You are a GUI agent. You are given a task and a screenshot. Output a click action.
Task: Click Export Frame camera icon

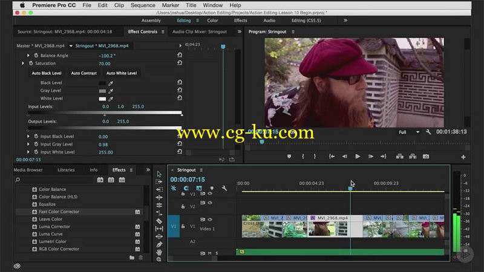[x=426, y=157]
